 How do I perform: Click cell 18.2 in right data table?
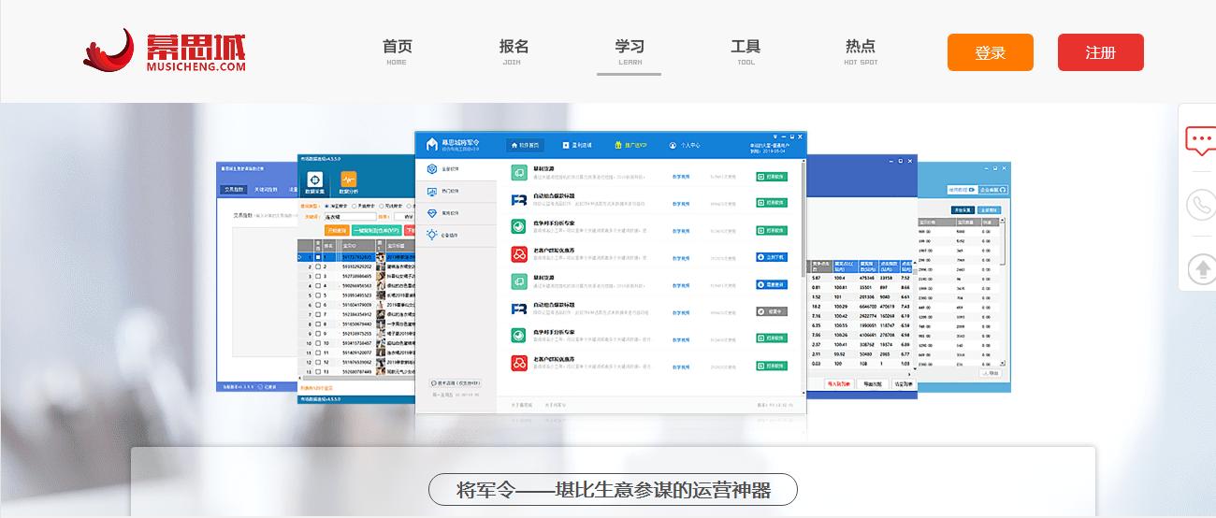click(x=817, y=306)
